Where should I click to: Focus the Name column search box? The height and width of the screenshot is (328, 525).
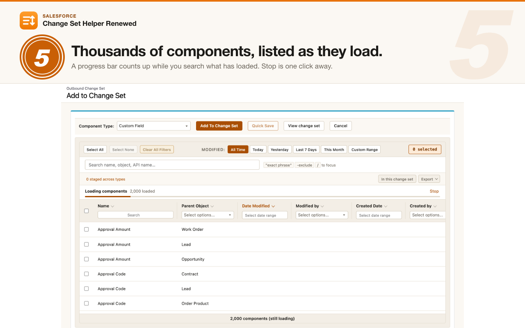(135, 215)
